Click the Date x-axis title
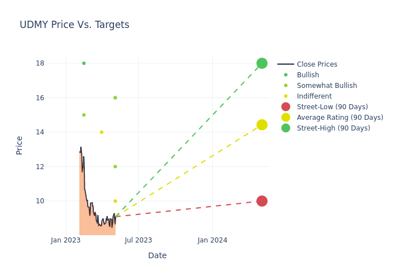This screenshot has height=280, width=393. 157,255
